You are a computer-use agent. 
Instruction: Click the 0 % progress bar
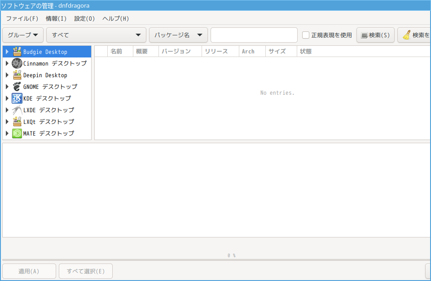click(x=216, y=259)
